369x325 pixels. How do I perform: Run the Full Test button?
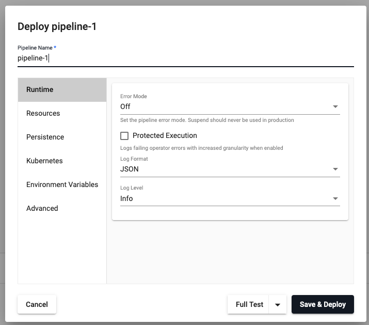(x=248, y=304)
